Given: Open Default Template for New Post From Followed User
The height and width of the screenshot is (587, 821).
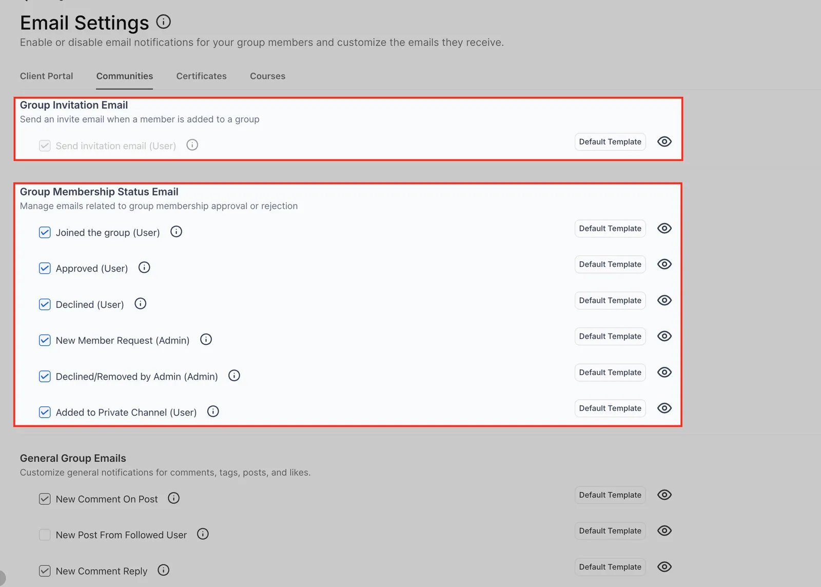Looking at the screenshot, I should [x=610, y=531].
